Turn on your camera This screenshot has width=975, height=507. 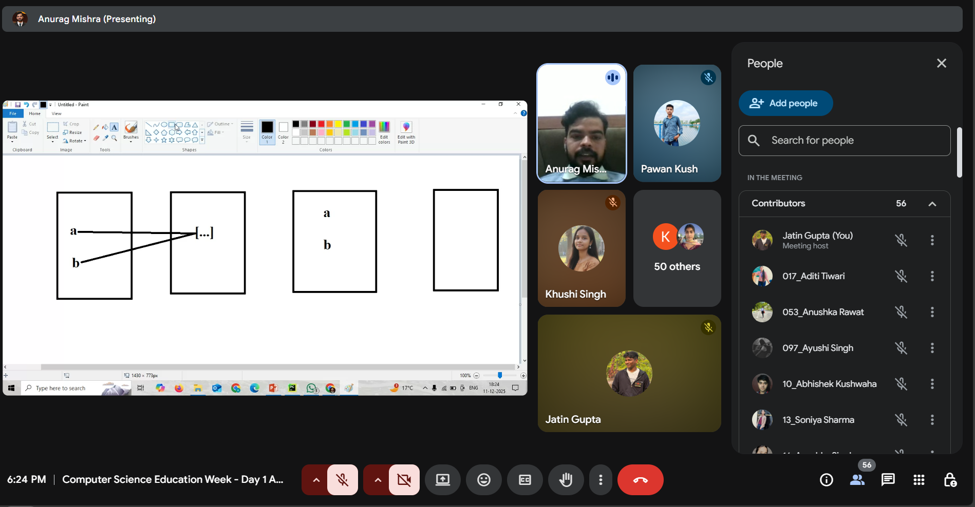point(404,480)
